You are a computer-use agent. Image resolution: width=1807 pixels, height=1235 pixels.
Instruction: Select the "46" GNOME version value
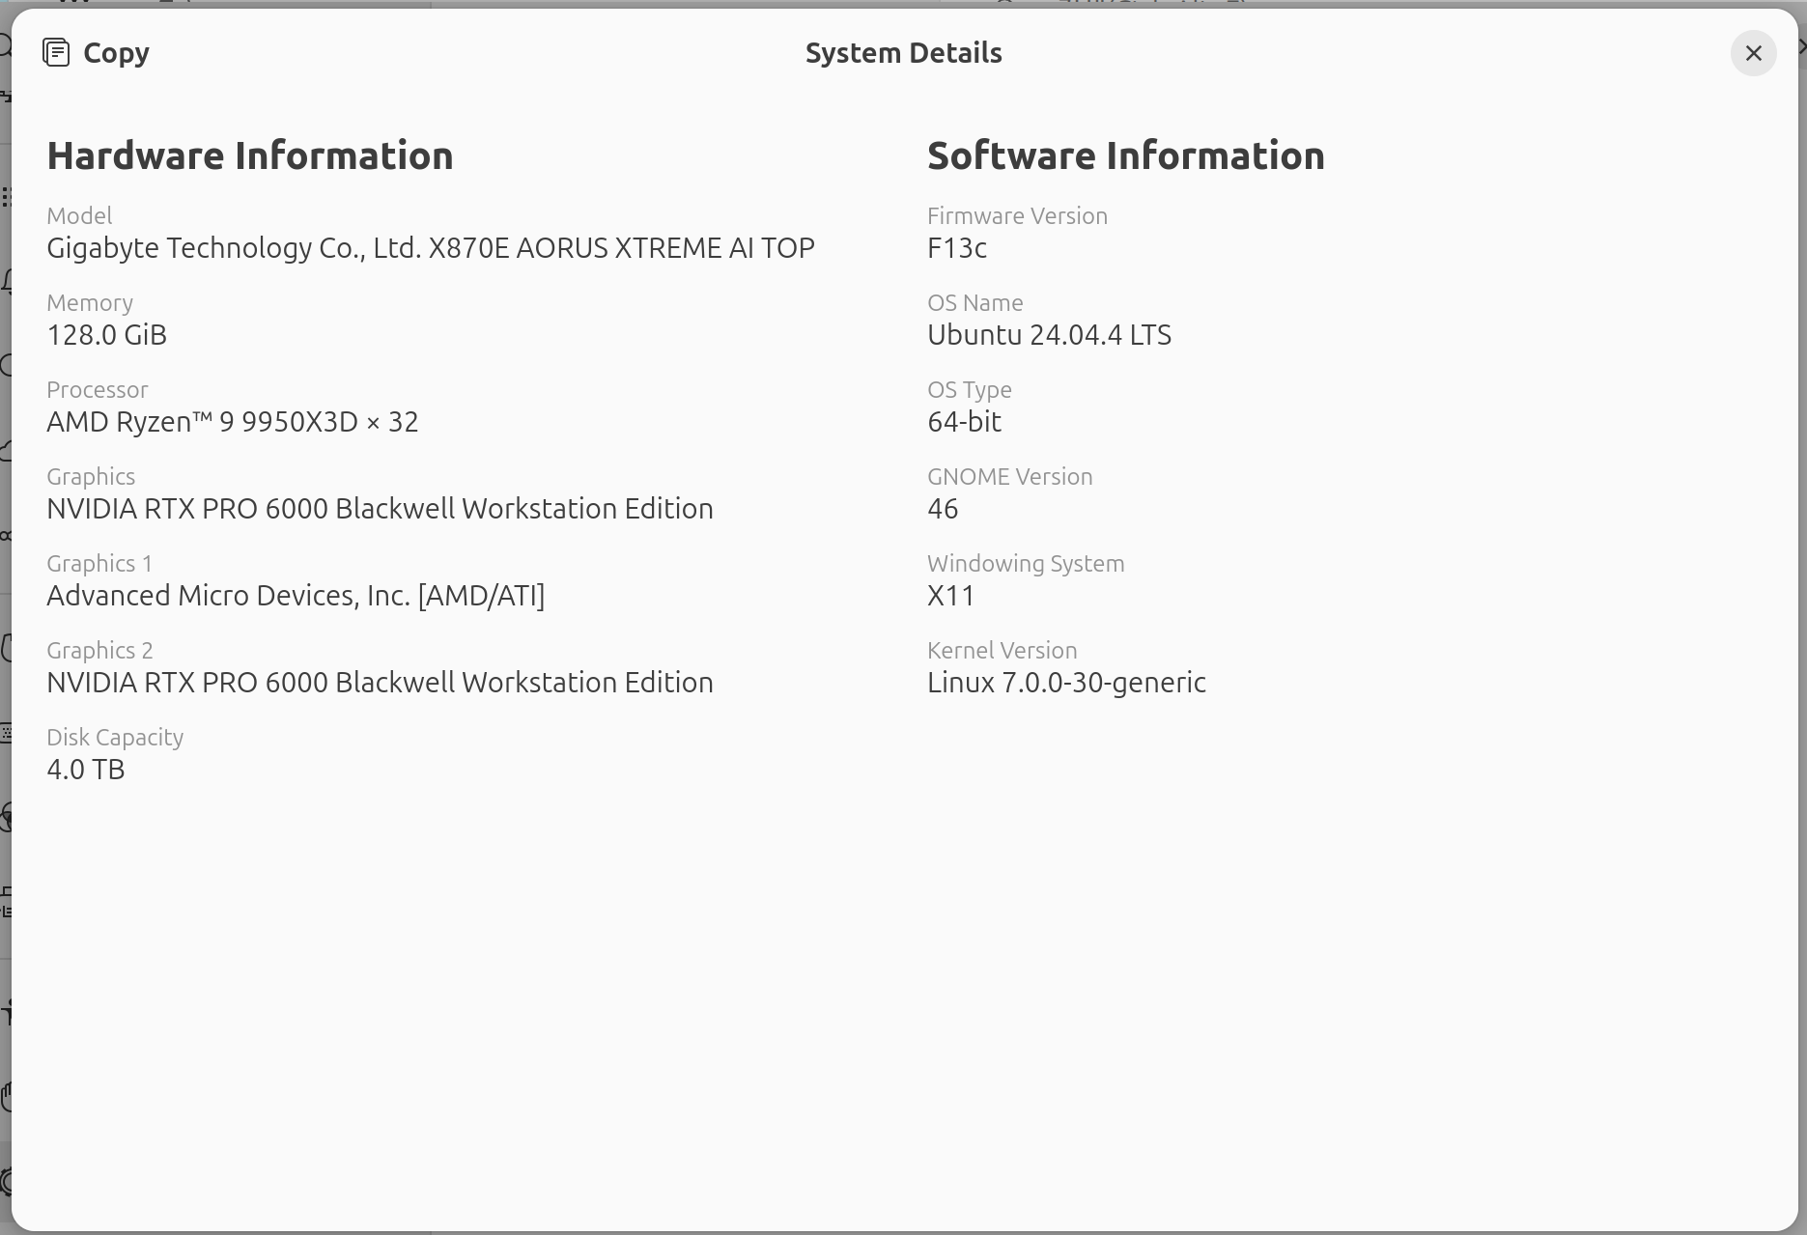click(943, 509)
